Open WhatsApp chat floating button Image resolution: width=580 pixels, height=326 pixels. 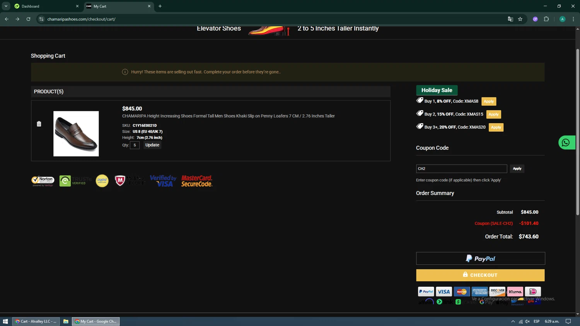[566, 143]
